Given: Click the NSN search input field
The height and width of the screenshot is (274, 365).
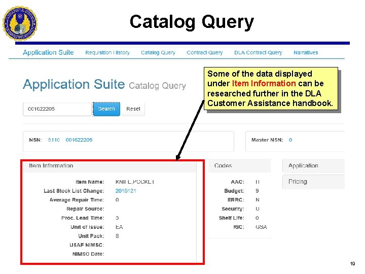Looking at the screenshot, I should (57, 109).
